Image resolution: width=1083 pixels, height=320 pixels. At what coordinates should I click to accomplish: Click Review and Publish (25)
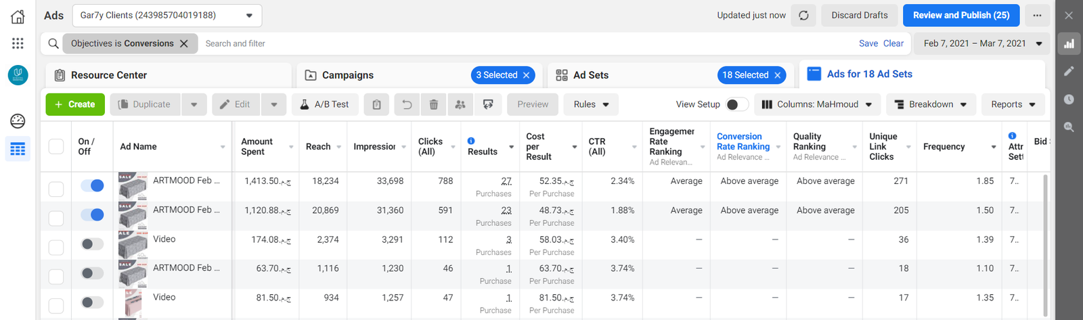pyautogui.click(x=961, y=15)
